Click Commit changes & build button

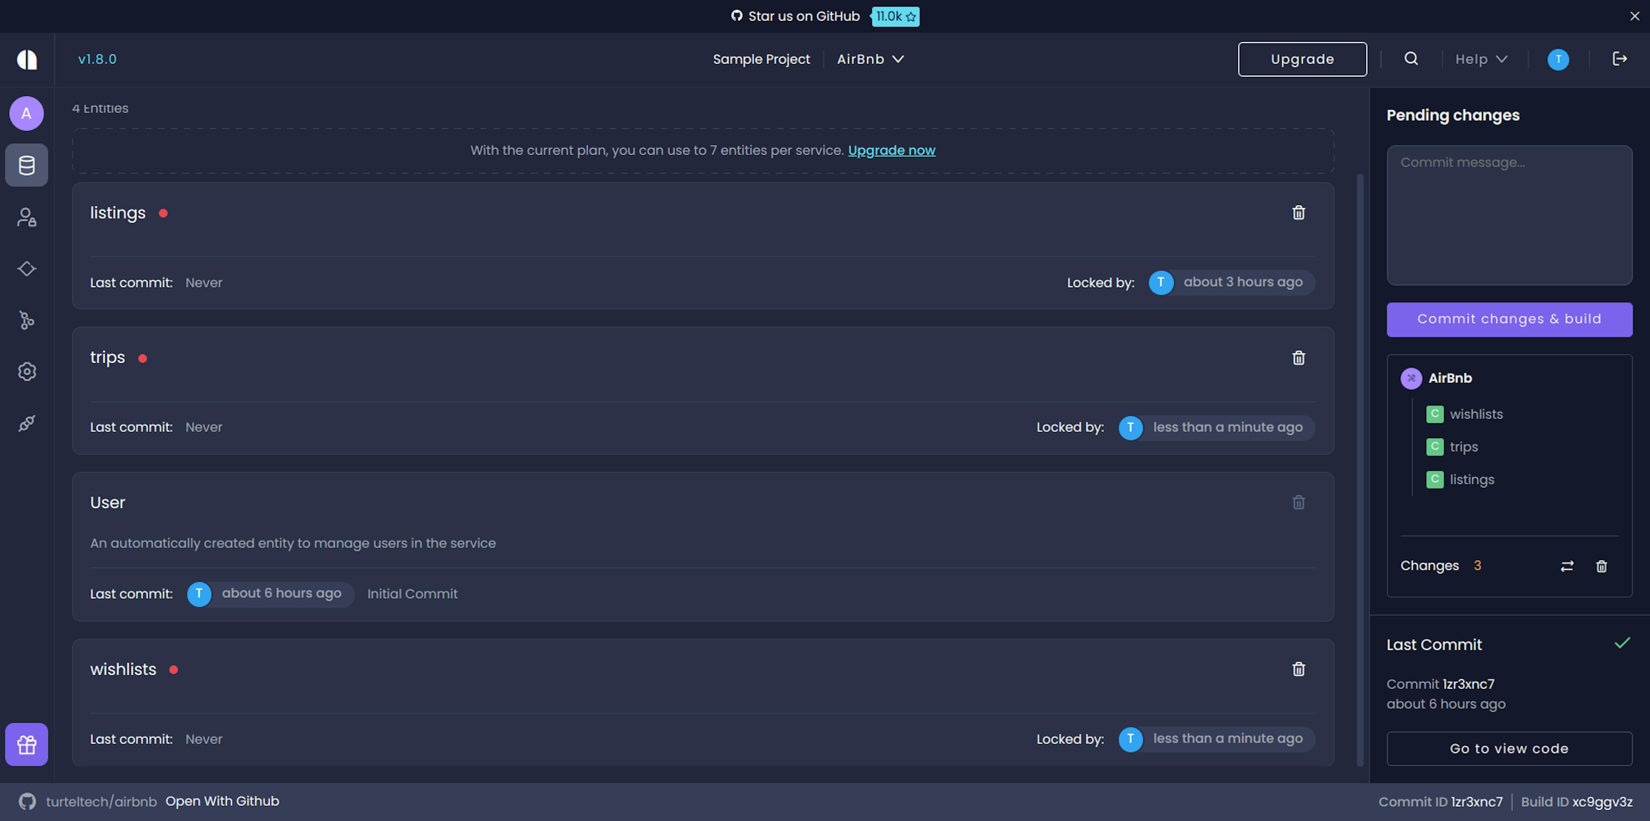pos(1509,319)
